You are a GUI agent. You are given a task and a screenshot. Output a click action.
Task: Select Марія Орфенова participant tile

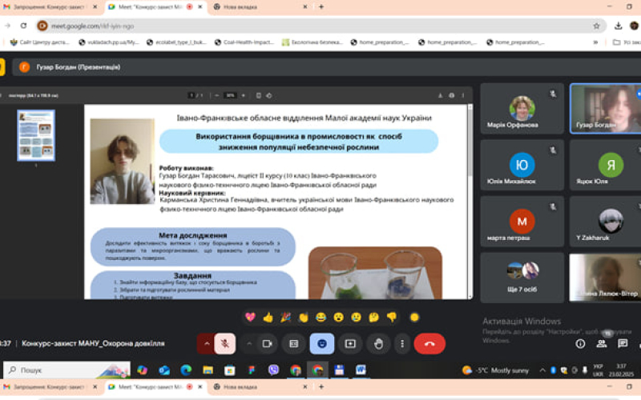(522, 109)
